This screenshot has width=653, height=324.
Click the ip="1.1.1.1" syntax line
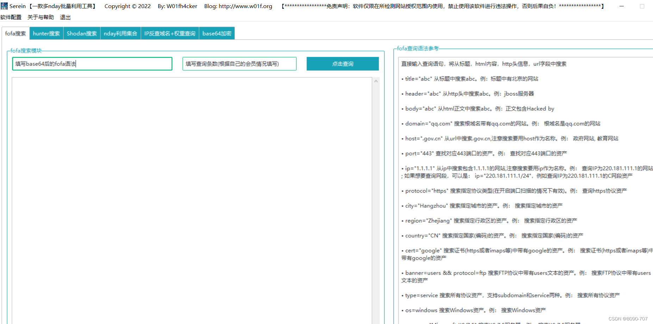(x=527, y=172)
